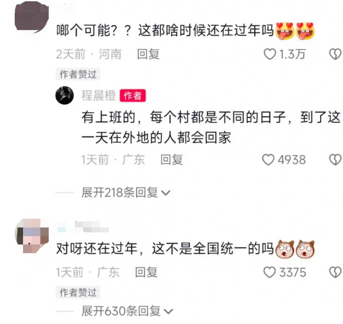
Task: Dislike the 3375-like Guangdong comment
Action: click(x=335, y=272)
